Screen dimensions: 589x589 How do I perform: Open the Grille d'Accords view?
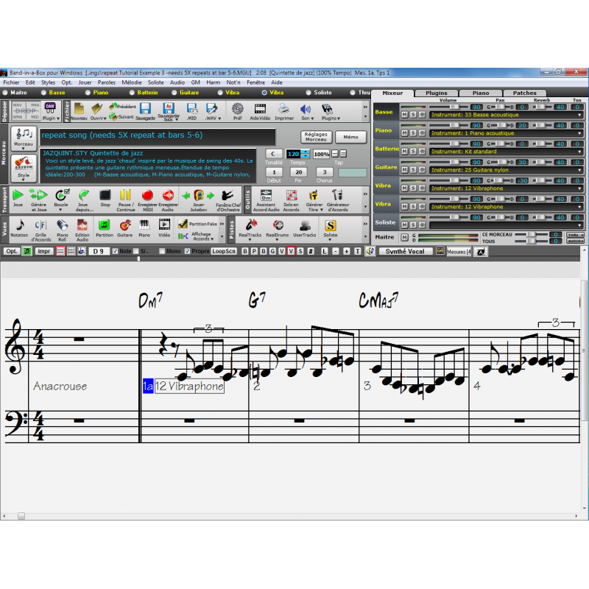(40, 225)
